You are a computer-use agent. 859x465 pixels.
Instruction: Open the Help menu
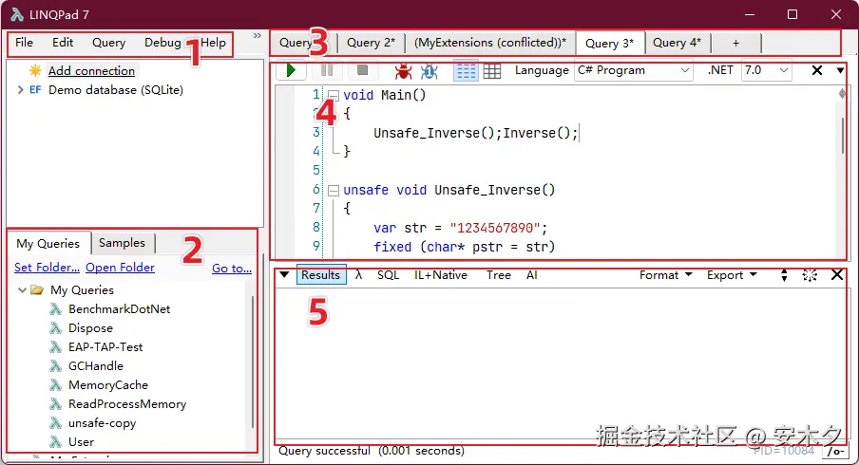[213, 43]
